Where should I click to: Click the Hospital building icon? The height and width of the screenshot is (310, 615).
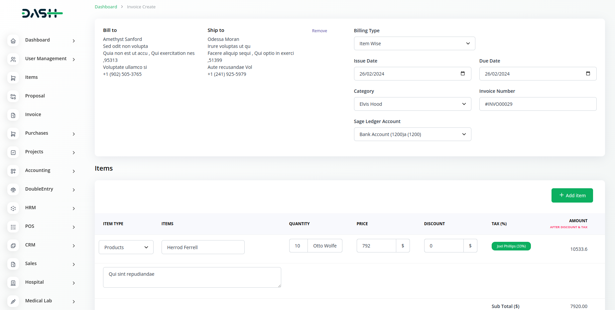point(13,283)
